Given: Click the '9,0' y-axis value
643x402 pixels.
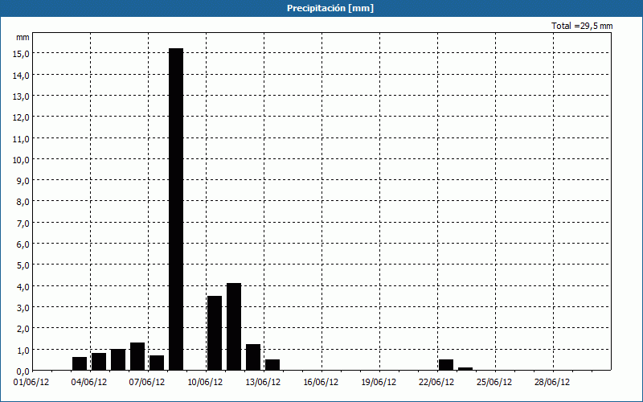Looking at the screenshot, I should 23,181.
